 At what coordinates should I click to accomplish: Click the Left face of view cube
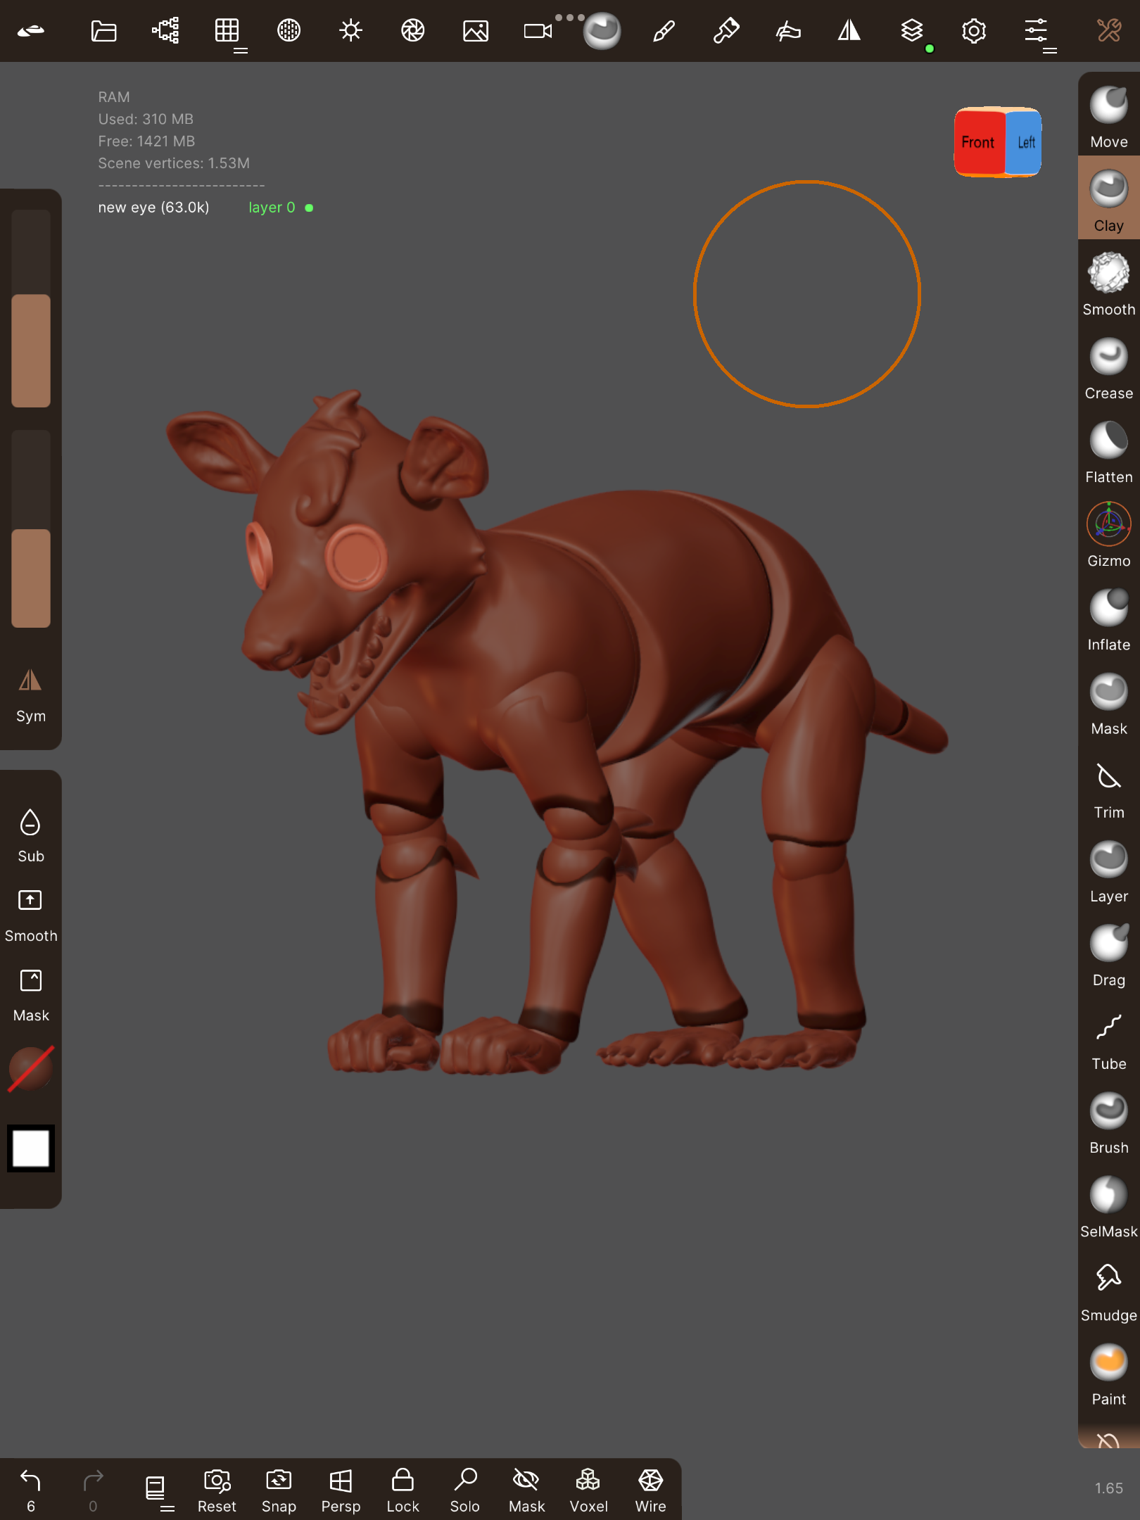[1025, 142]
